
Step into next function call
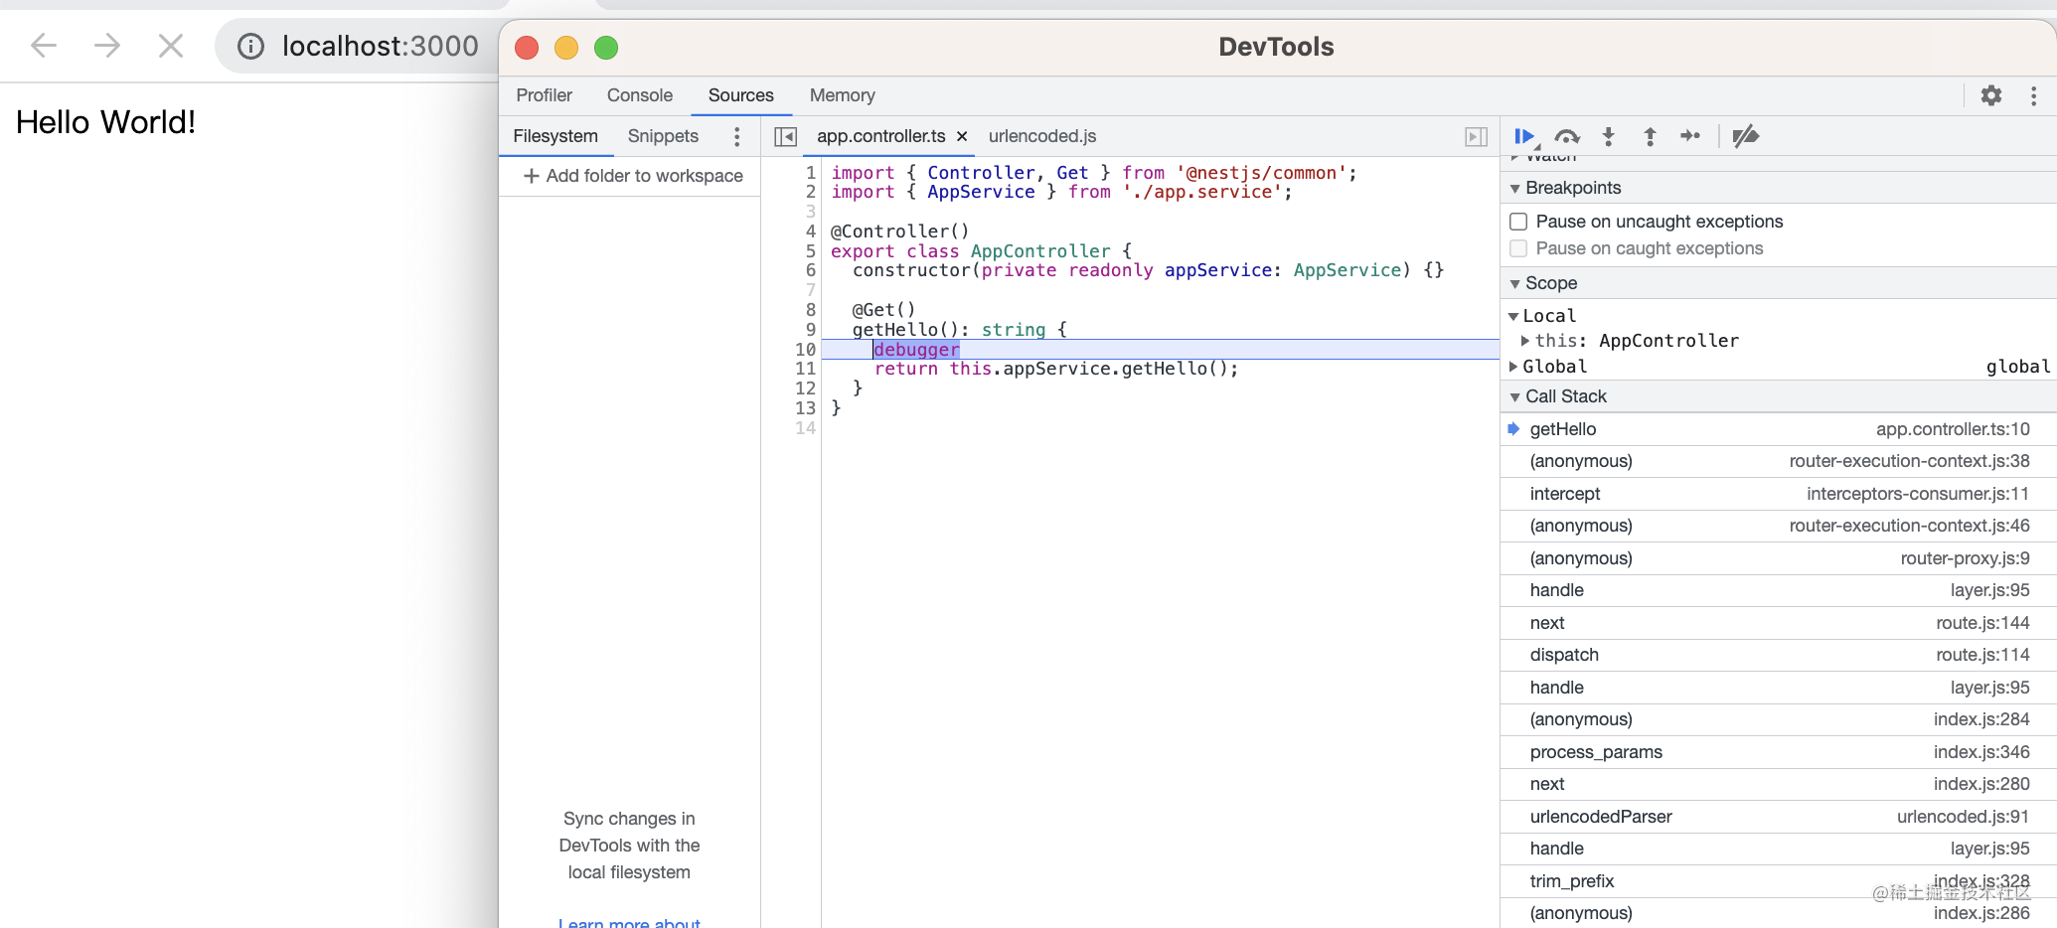point(1609,137)
